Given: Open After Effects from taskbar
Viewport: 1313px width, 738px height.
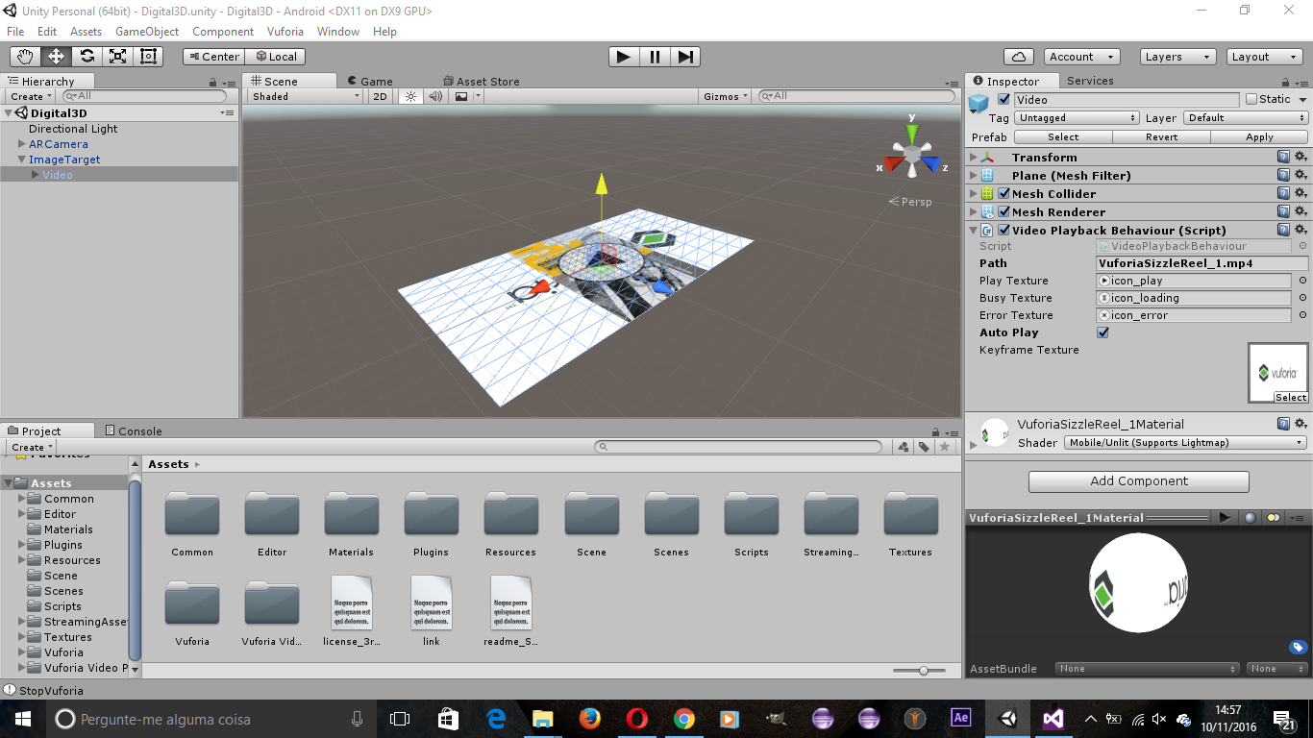Looking at the screenshot, I should pyautogui.click(x=960, y=719).
